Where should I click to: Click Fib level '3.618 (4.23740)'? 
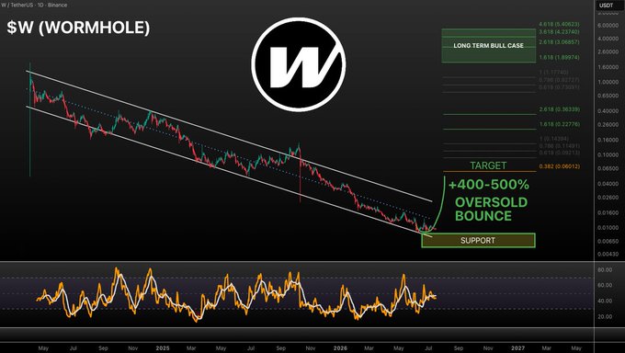[x=559, y=31]
